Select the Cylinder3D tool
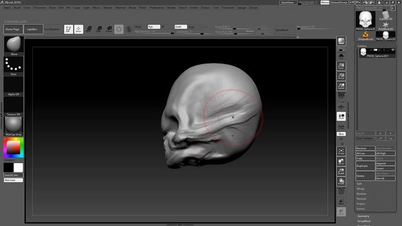402x226 pixels. (385, 16)
